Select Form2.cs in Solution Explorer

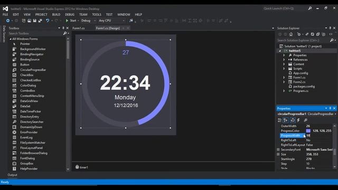[x=299, y=82]
